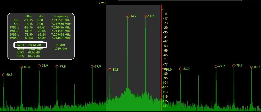Click the -90.5 peak marker circle
This screenshot has height=112, width=261.
pyautogui.click(x=4, y=75)
